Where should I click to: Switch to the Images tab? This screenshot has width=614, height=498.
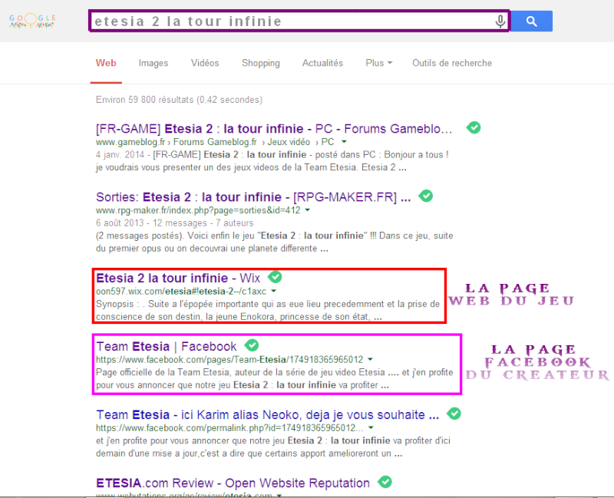pos(153,63)
